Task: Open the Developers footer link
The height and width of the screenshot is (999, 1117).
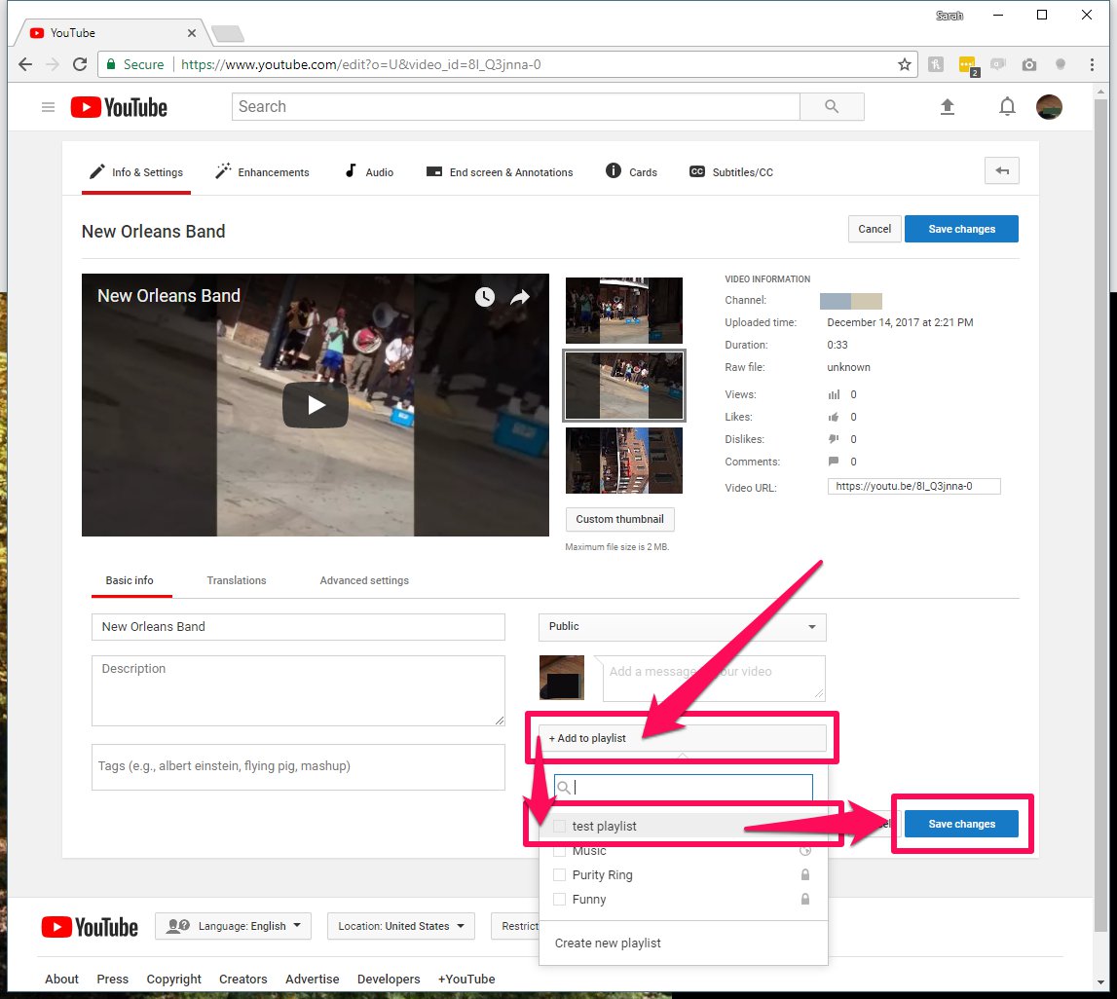Action: tap(389, 980)
